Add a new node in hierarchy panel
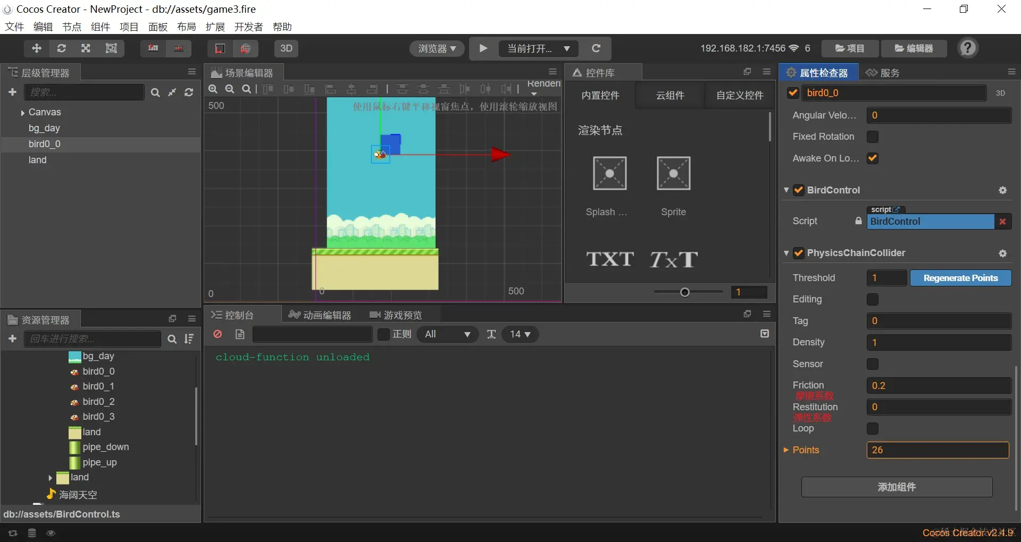This screenshot has width=1021, height=542. pyautogui.click(x=13, y=92)
